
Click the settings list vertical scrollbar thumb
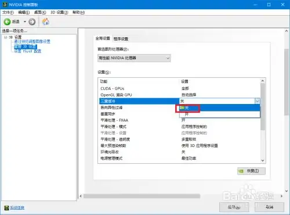coord(263,107)
